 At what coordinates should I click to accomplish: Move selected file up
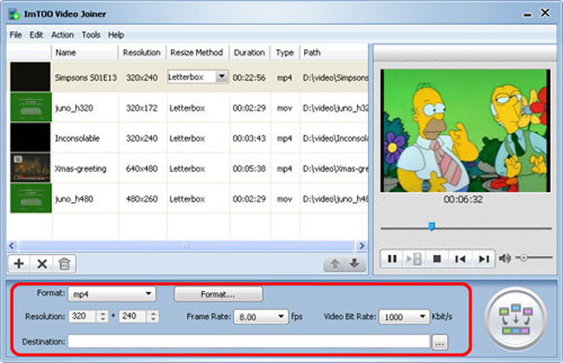coord(334,264)
